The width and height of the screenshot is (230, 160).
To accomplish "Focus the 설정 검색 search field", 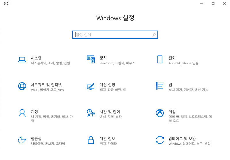I will (x=112, y=35).
